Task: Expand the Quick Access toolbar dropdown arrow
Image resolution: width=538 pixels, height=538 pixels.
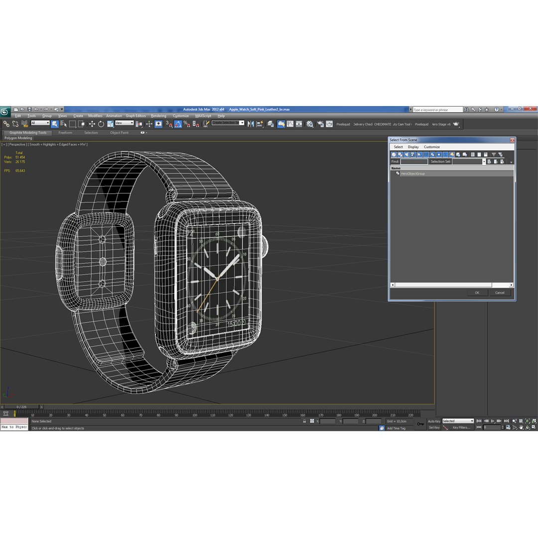Action: tap(62, 110)
